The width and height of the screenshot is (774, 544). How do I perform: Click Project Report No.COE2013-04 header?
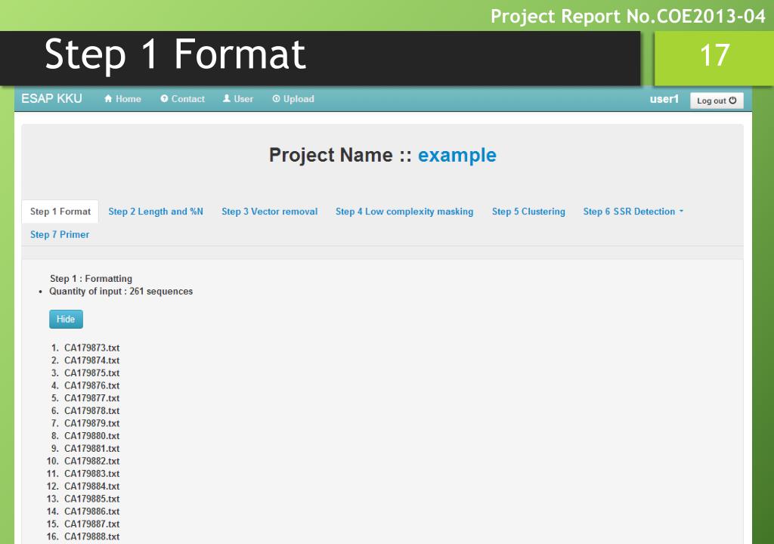[628, 17]
